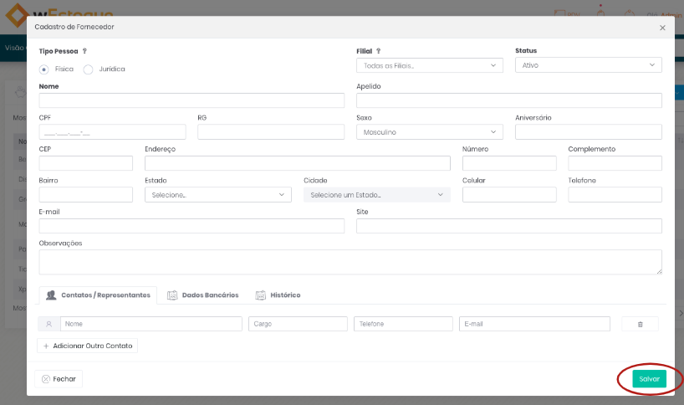Open the Cidade dropdown
This screenshot has height=405, width=684.
(377, 195)
